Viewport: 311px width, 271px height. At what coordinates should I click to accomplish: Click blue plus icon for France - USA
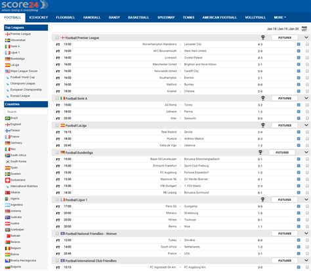click(299, 254)
